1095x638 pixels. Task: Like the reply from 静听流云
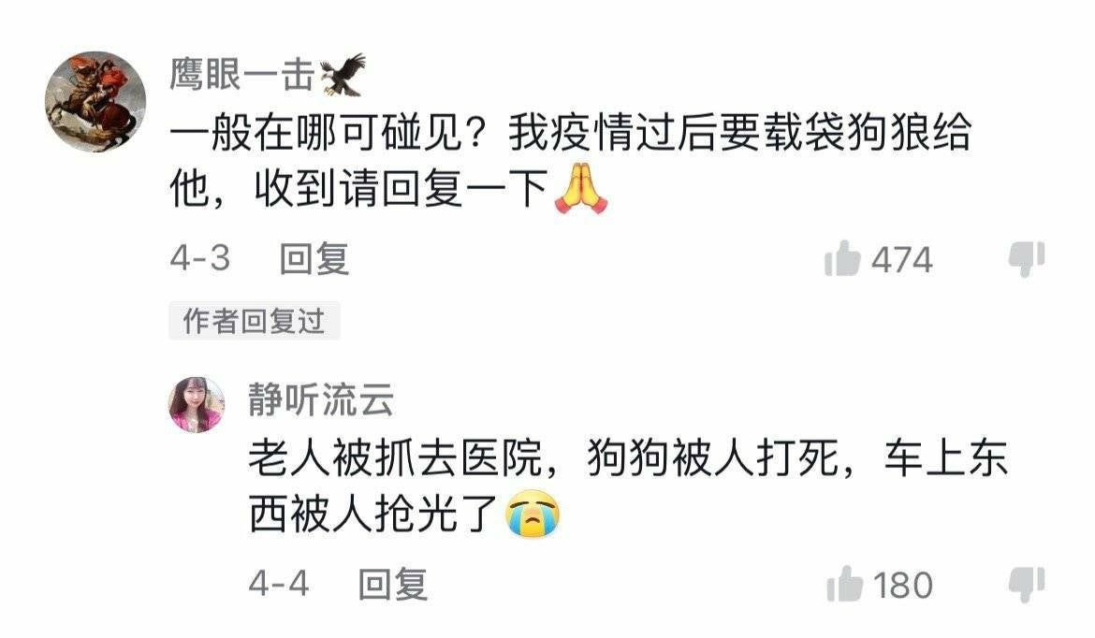coord(844,584)
